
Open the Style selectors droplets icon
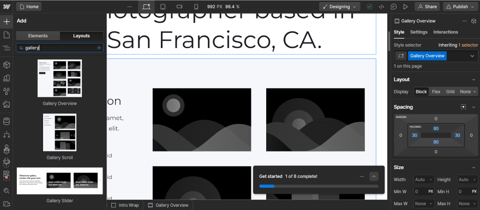(x=7, y=91)
